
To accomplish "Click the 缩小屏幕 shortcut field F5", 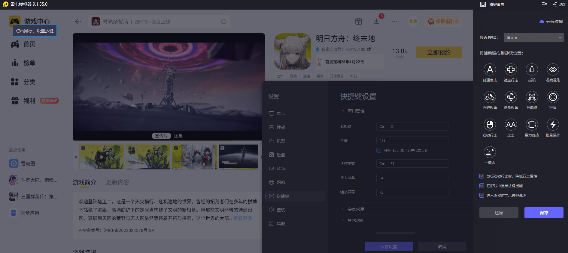I will (412, 192).
